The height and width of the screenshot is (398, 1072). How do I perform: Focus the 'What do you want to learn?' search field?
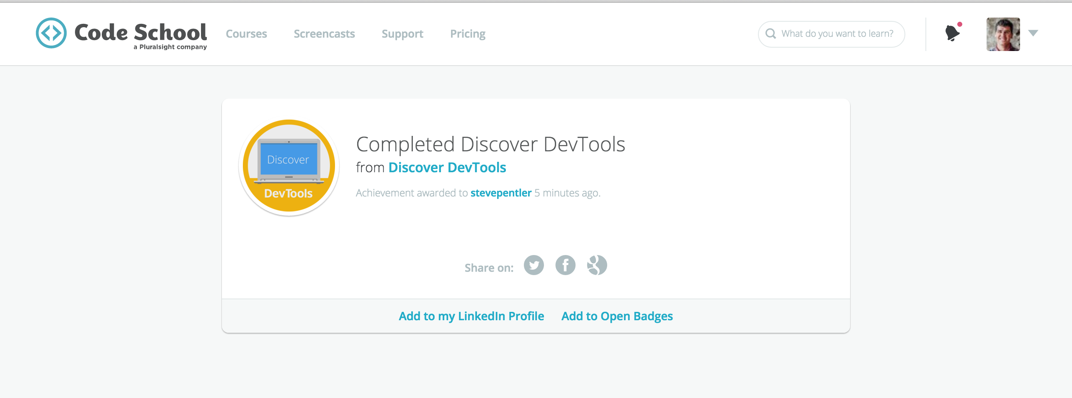[831, 34]
